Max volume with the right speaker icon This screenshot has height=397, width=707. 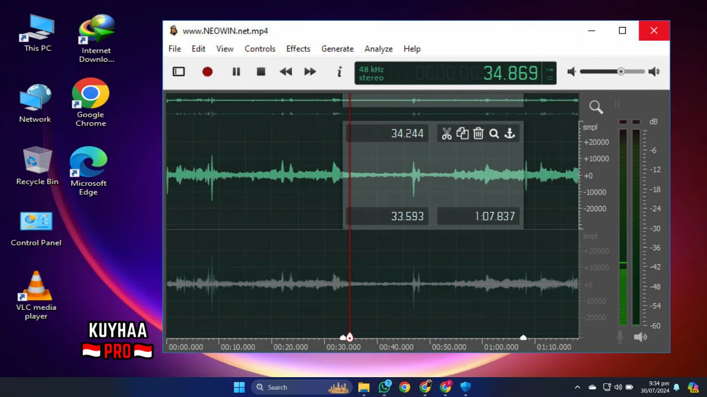click(x=654, y=72)
